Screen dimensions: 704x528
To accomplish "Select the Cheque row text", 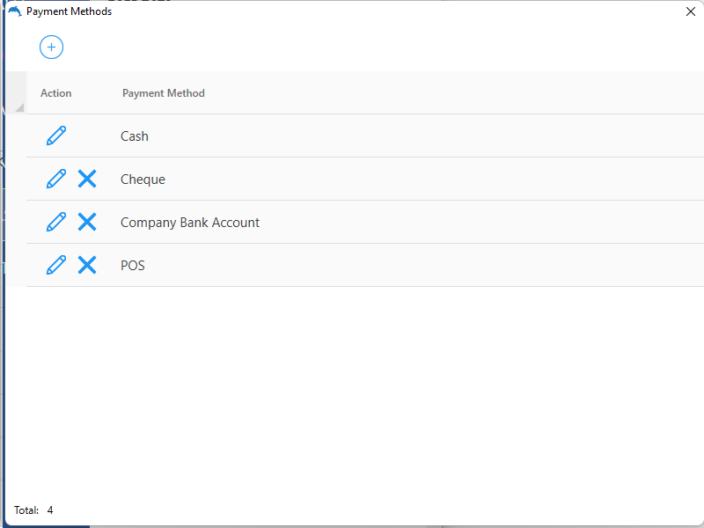I will 143,180.
